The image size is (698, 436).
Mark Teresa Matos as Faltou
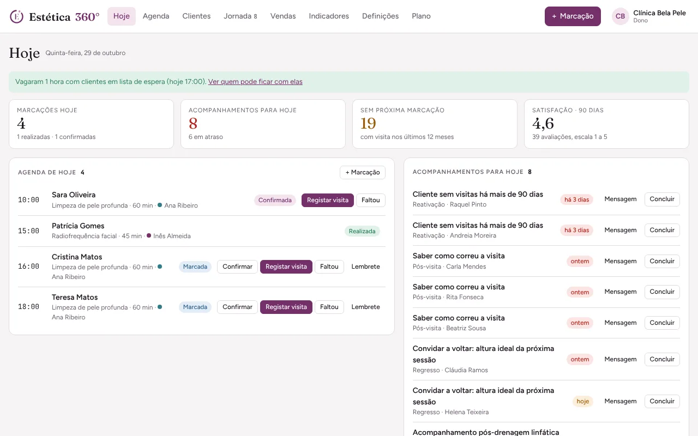pyautogui.click(x=329, y=307)
